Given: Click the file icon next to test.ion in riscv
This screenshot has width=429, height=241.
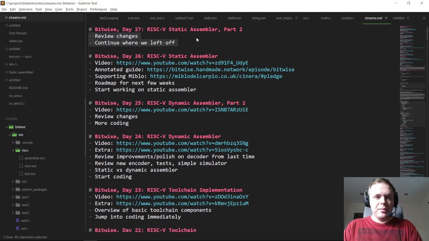Looking at the screenshot, I should tap(21, 174).
